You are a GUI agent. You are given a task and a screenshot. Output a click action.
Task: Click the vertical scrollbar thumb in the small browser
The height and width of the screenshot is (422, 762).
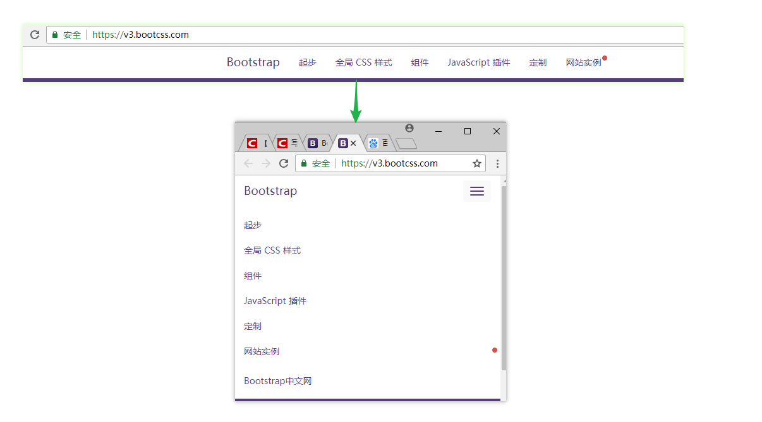[x=504, y=278]
